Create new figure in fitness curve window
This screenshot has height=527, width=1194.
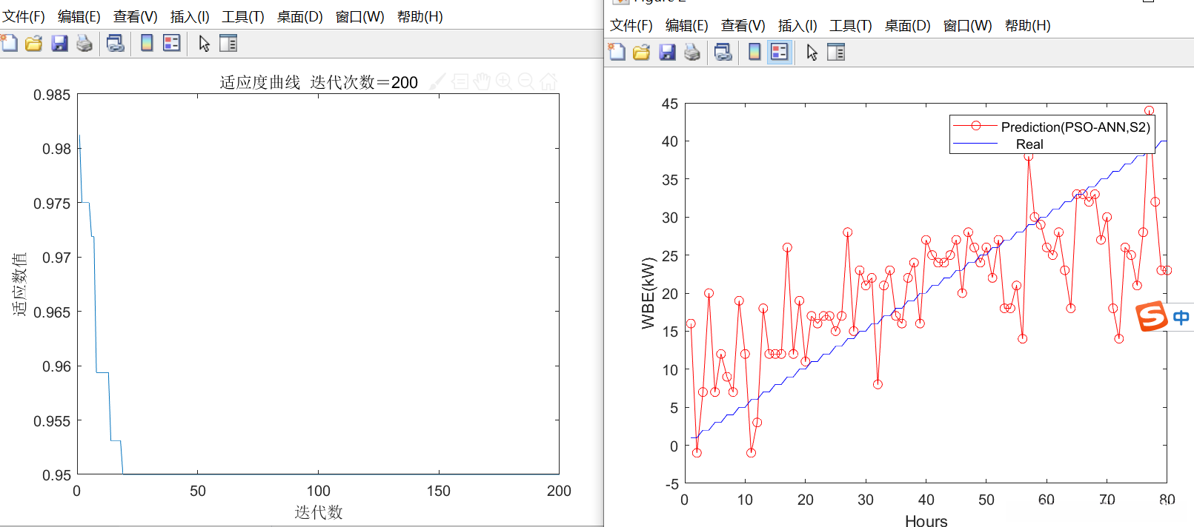coord(9,43)
